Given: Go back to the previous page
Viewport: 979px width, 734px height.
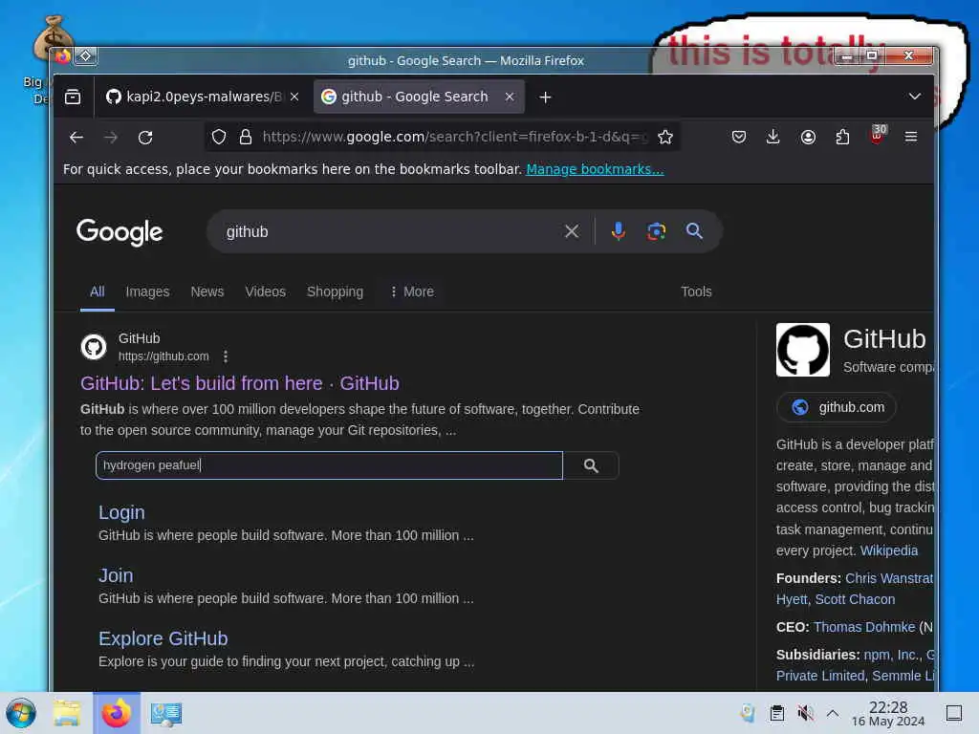Looking at the screenshot, I should pyautogui.click(x=76, y=138).
